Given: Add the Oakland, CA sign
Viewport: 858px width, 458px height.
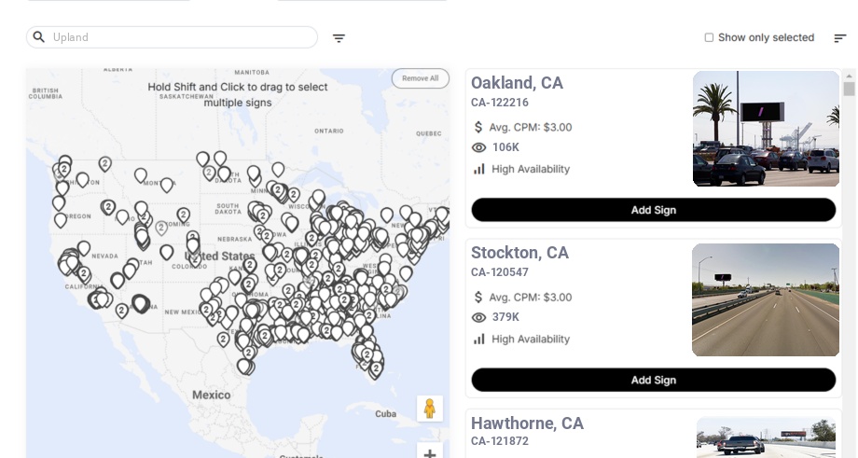Looking at the screenshot, I should pyautogui.click(x=653, y=210).
